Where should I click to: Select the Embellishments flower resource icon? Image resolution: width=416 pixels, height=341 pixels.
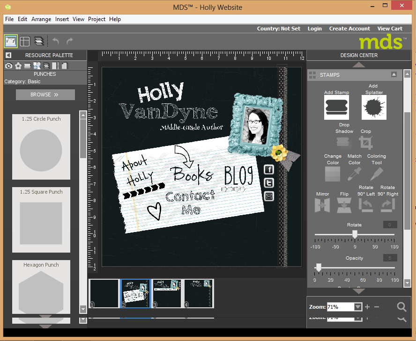[x=18, y=65]
